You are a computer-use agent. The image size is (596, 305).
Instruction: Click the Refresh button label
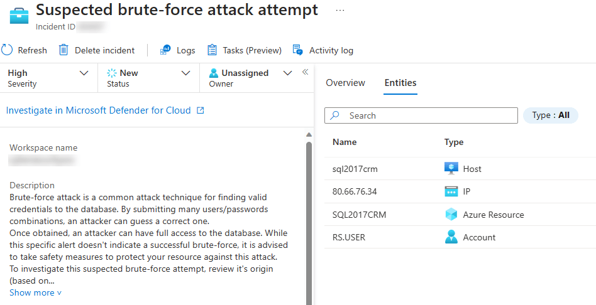click(x=32, y=50)
